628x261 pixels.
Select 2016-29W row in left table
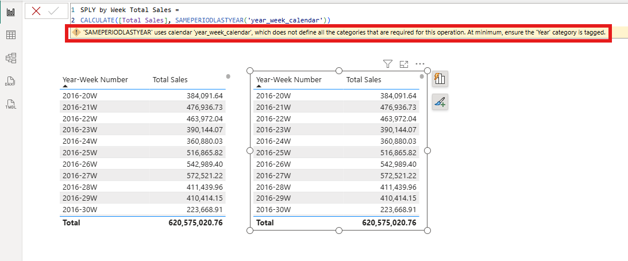(143, 198)
